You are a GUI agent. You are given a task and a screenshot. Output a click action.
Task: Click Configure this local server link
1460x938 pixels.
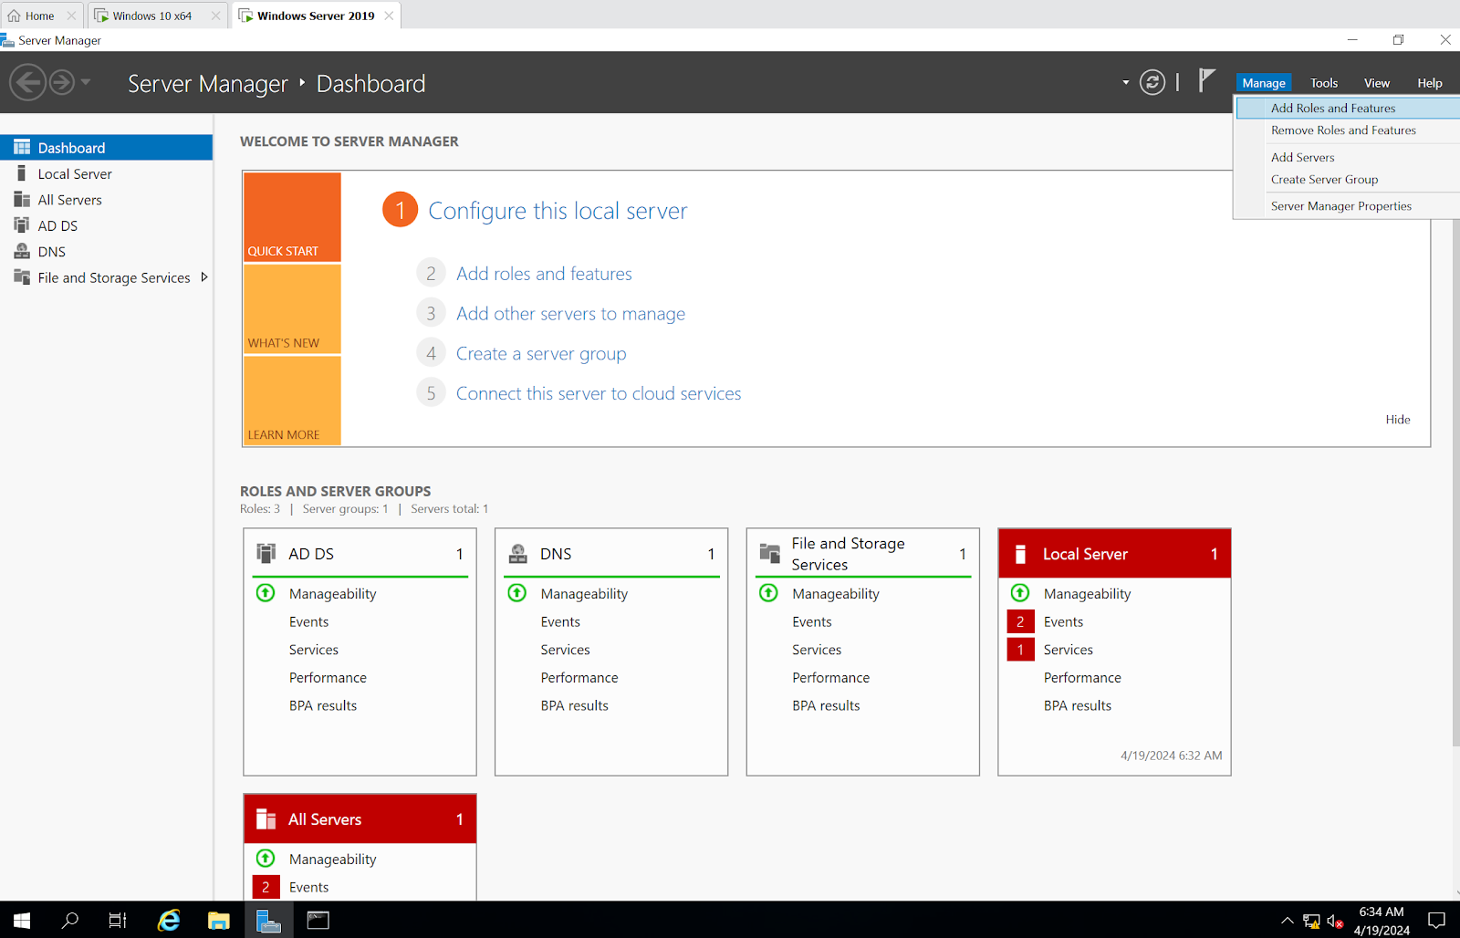558,211
